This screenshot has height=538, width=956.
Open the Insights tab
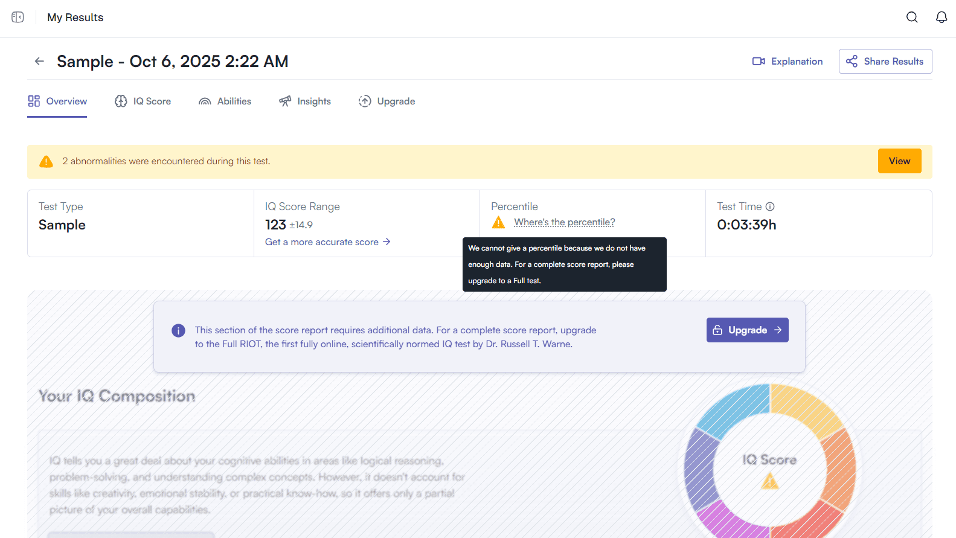305,101
